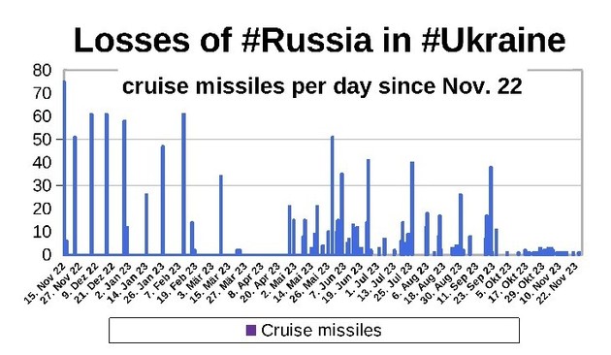The image size is (611, 355).
Task: Select the bar reaching 50 near 26. Mai 23
Action: 333,196
